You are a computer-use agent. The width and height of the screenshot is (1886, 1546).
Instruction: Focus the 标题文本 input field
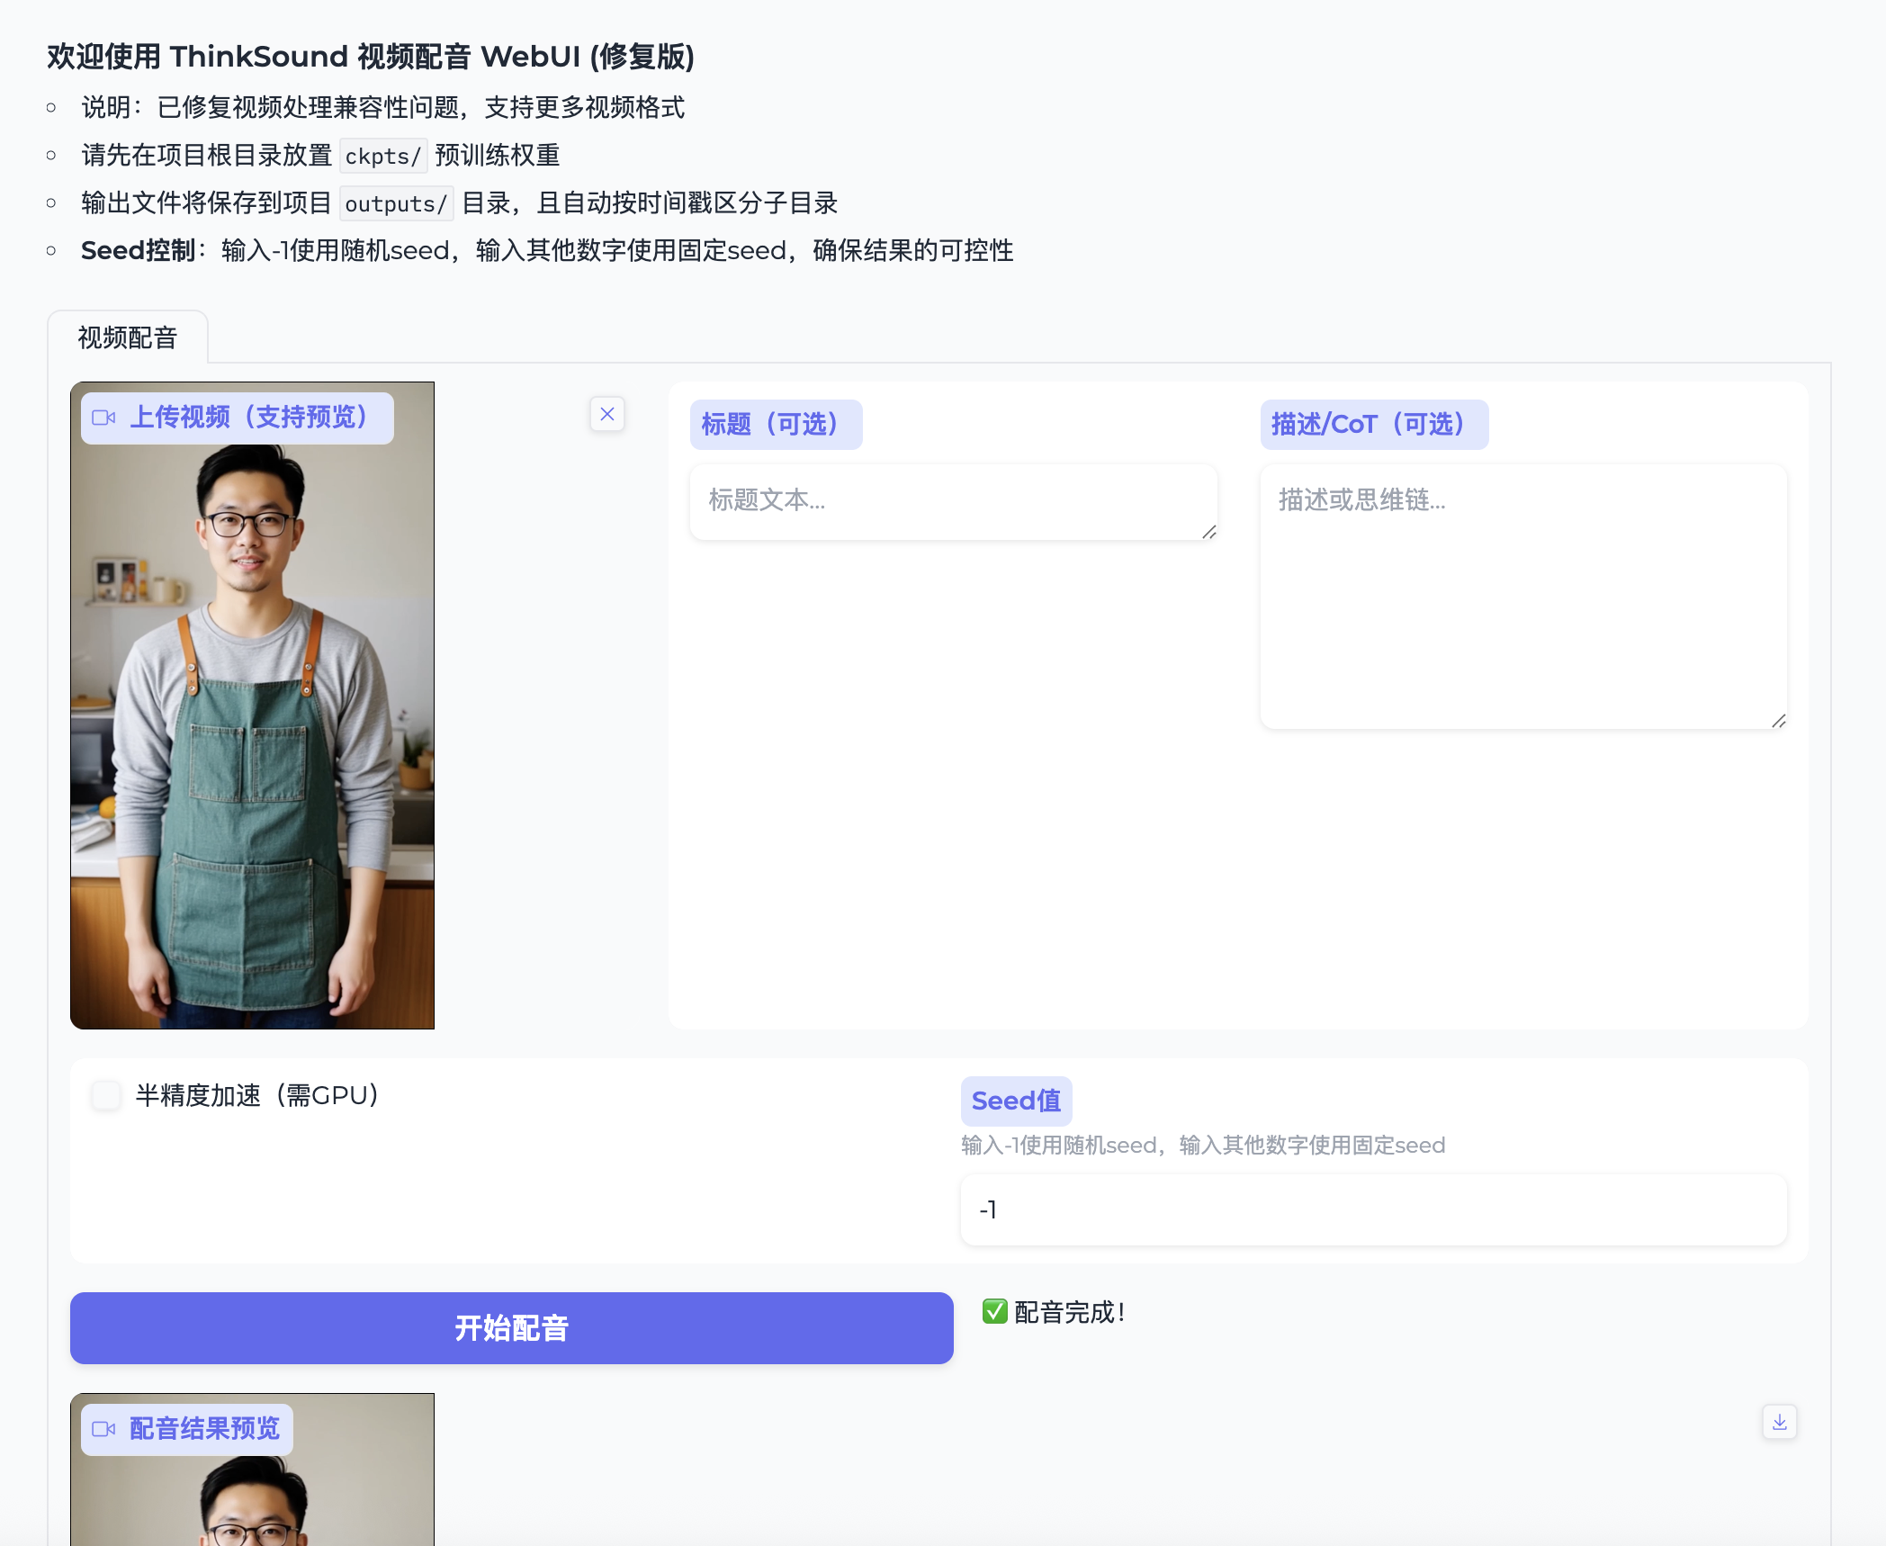[x=953, y=502]
